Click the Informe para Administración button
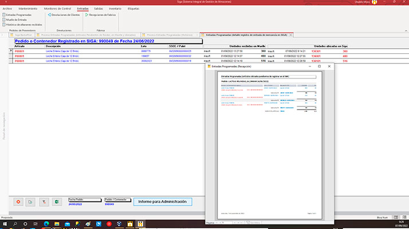This screenshot has height=229, width=409. (162, 202)
